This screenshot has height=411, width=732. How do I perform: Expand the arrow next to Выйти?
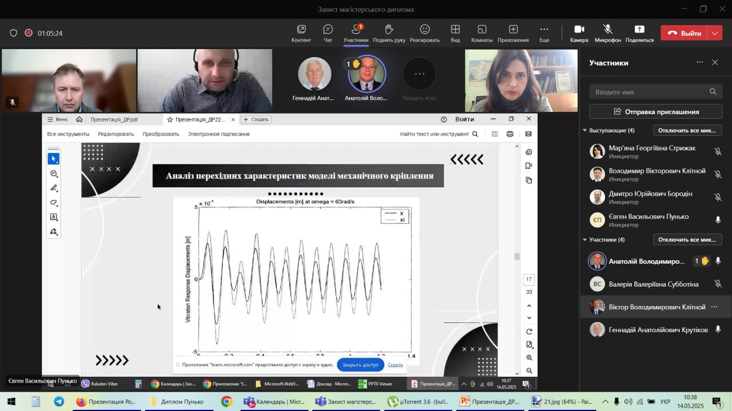coord(715,33)
